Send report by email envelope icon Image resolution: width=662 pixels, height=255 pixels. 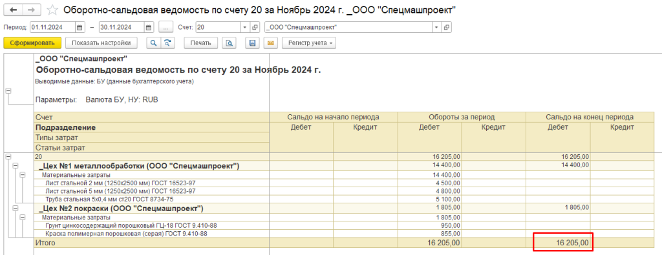point(271,43)
